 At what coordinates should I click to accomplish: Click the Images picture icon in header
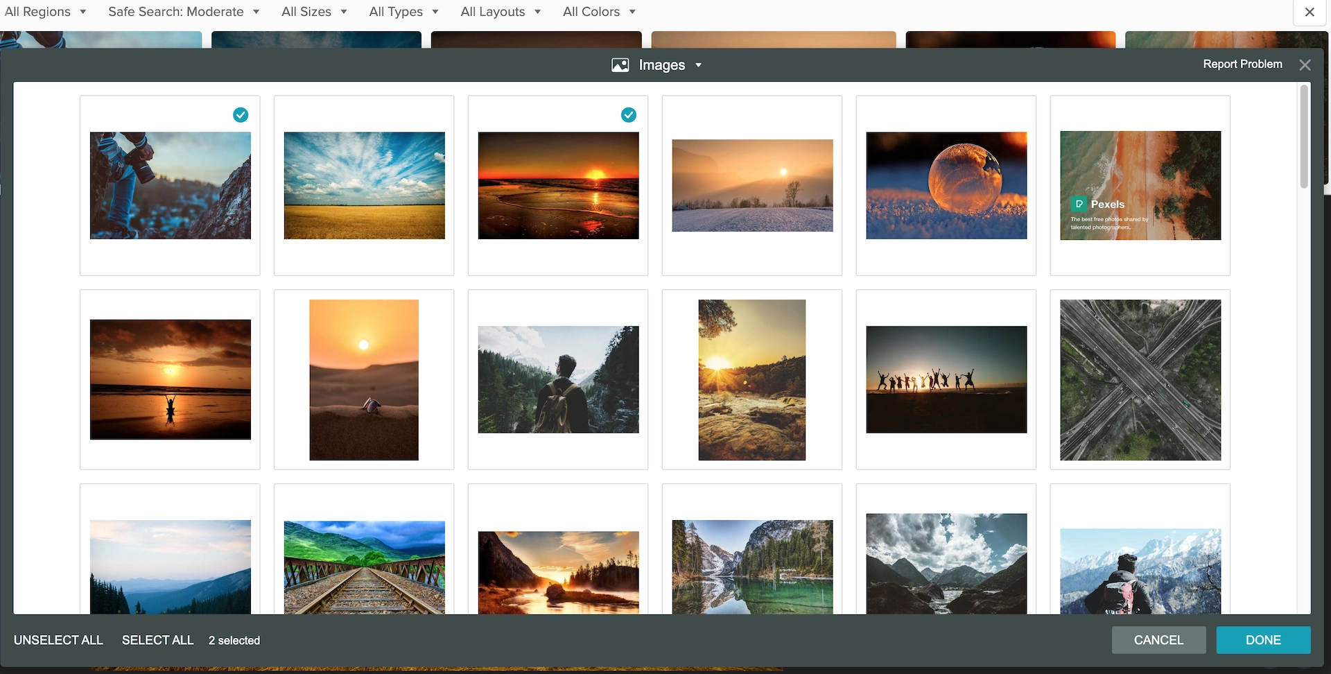click(x=620, y=65)
